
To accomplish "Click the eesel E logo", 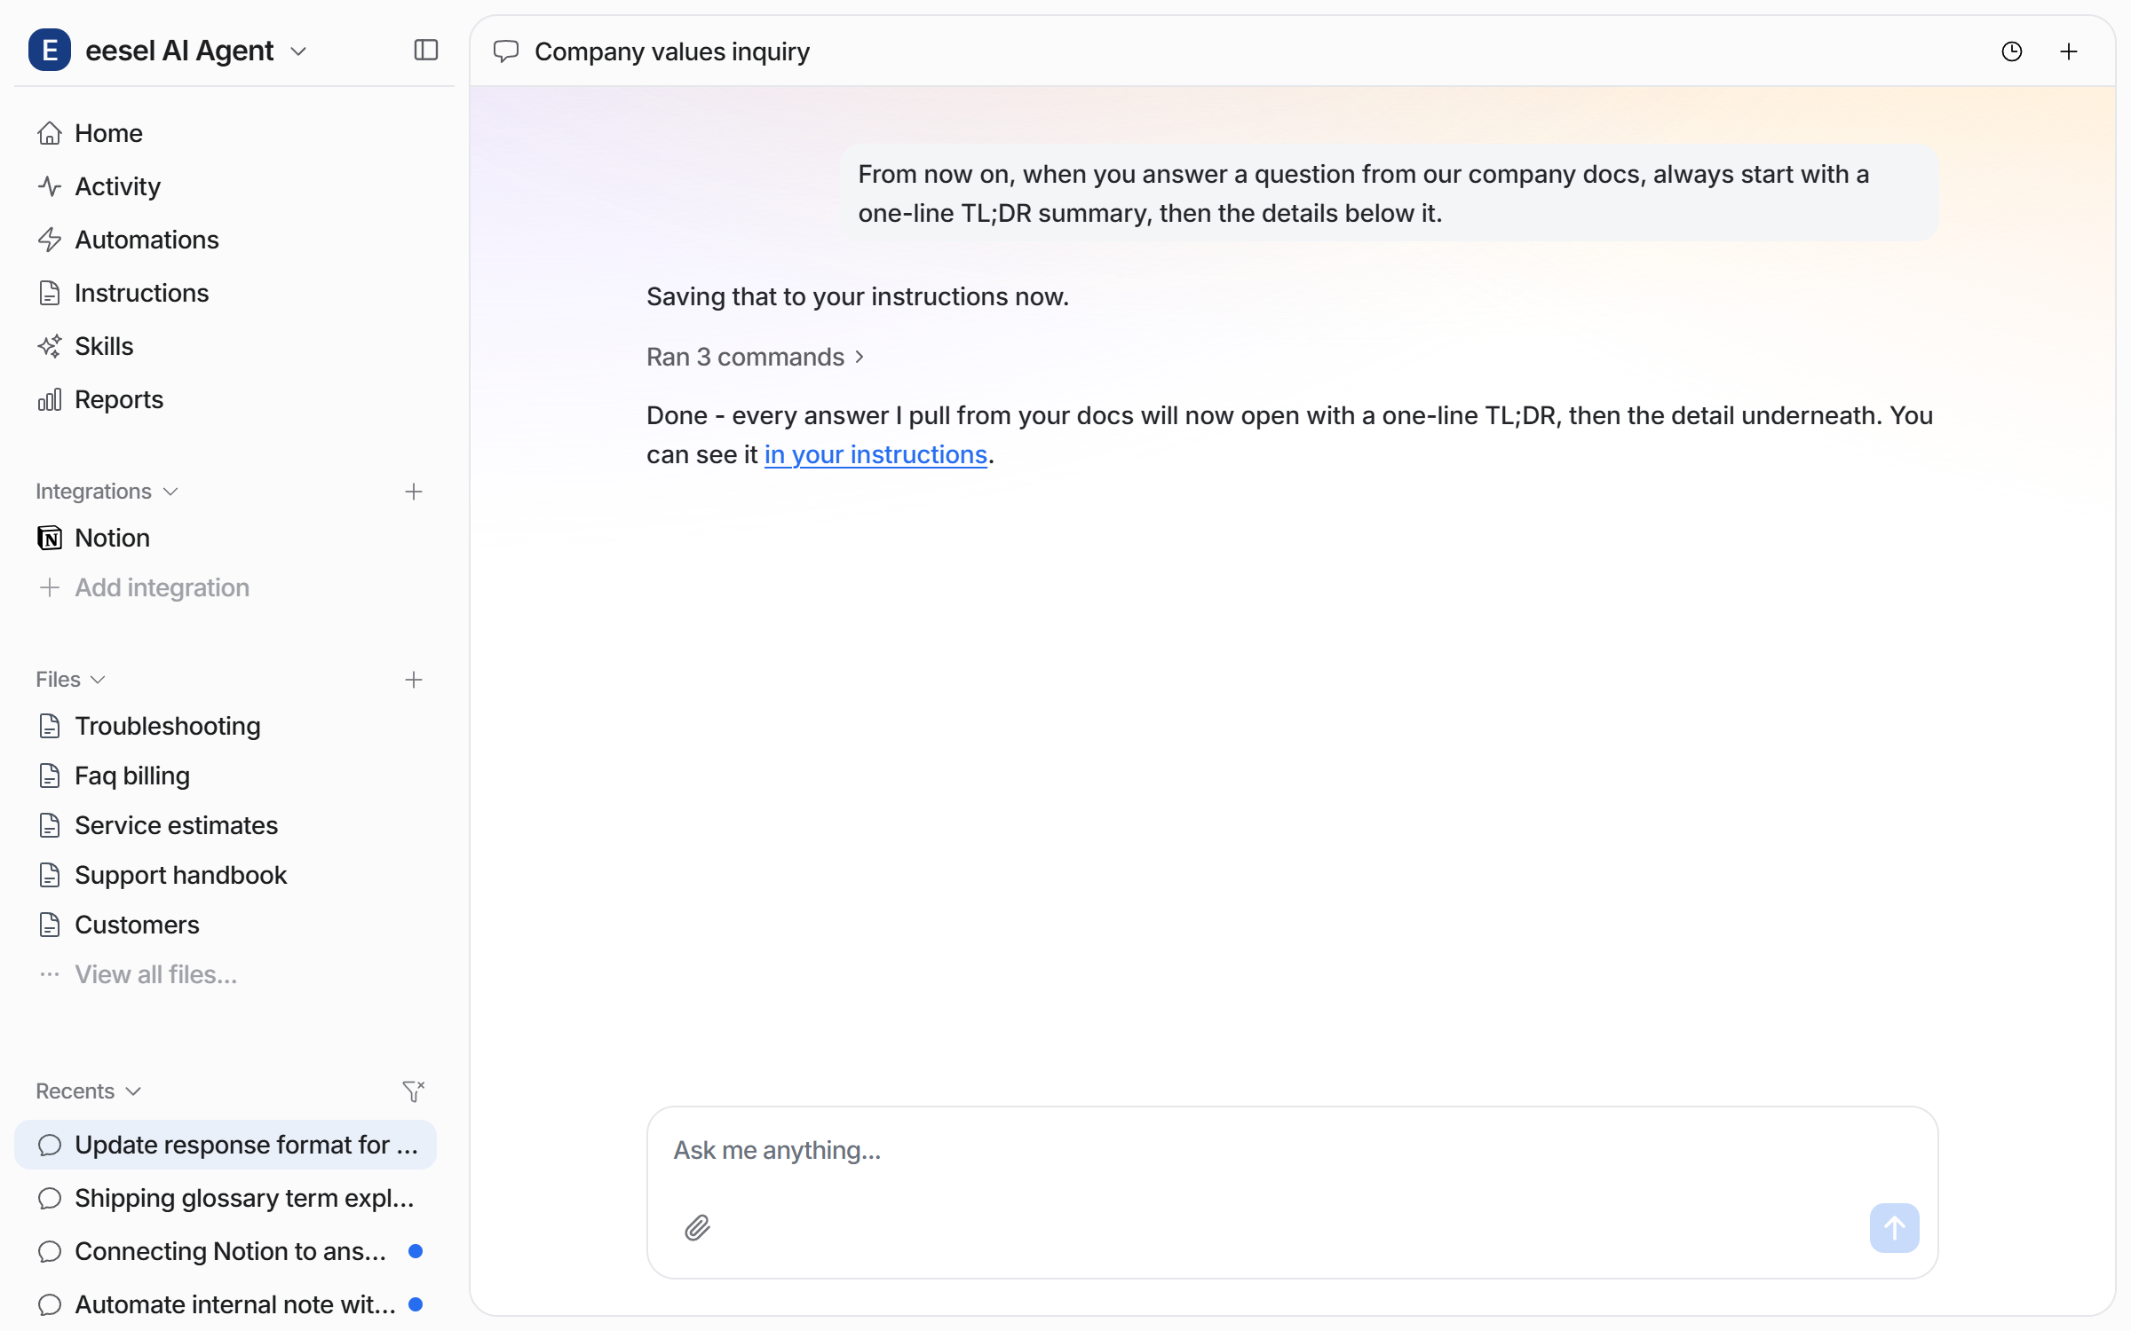I will pyautogui.click(x=50, y=51).
